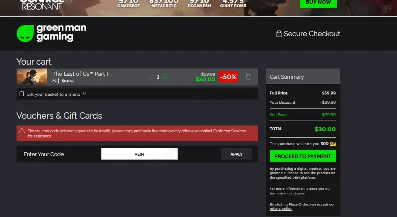The height and width of the screenshot is (217, 397).
Task: Click the Gamespot score in banner
Action: tap(128, 3)
